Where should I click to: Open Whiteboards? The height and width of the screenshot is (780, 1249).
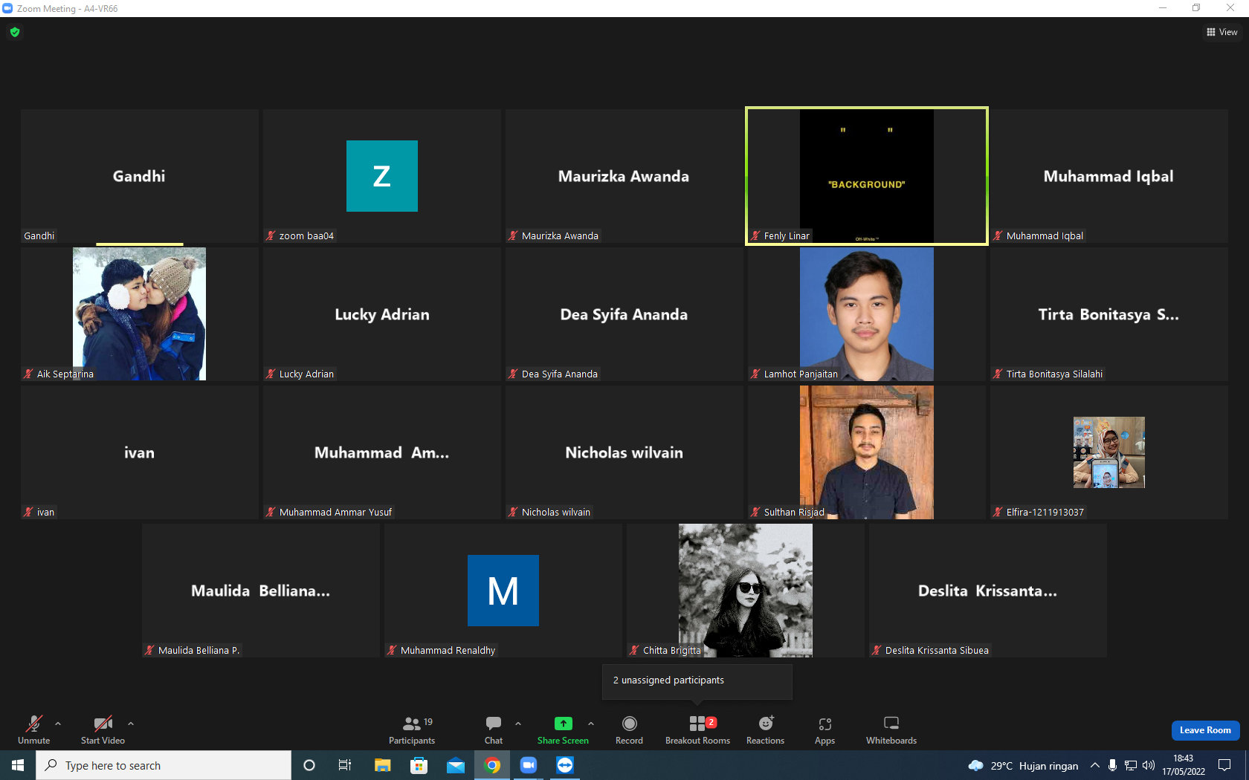click(x=891, y=730)
